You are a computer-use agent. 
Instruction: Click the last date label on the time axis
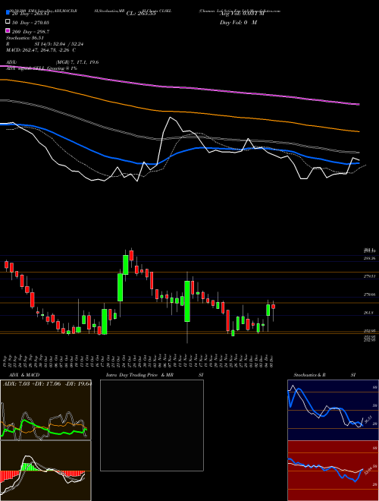click(x=271, y=360)
